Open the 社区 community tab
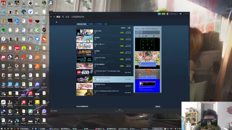This screenshot has height=130, width=232. pos(68,17)
